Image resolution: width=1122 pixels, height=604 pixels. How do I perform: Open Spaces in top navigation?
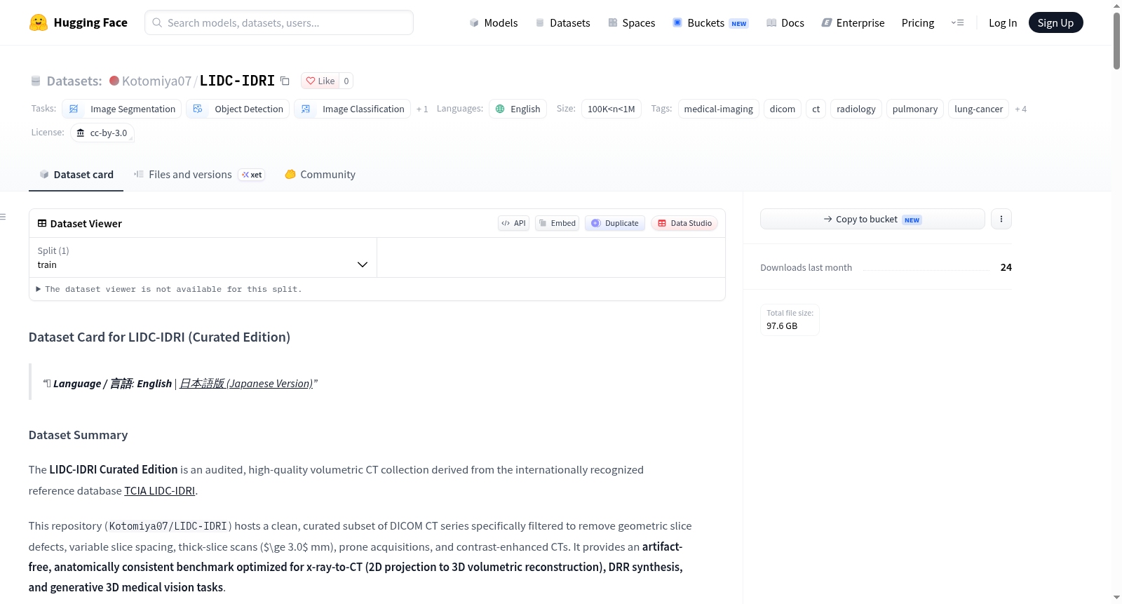click(x=631, y=22)
